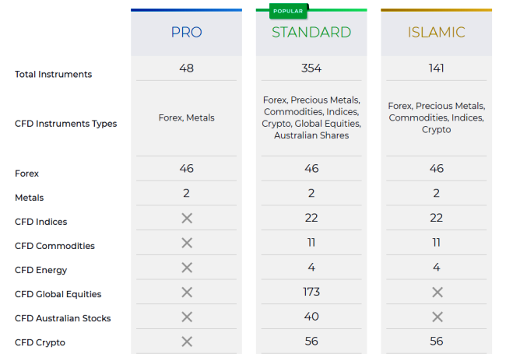506x354 pixels.
Task: Click the CFD Instruments Types row label
Action: [65, 124]
